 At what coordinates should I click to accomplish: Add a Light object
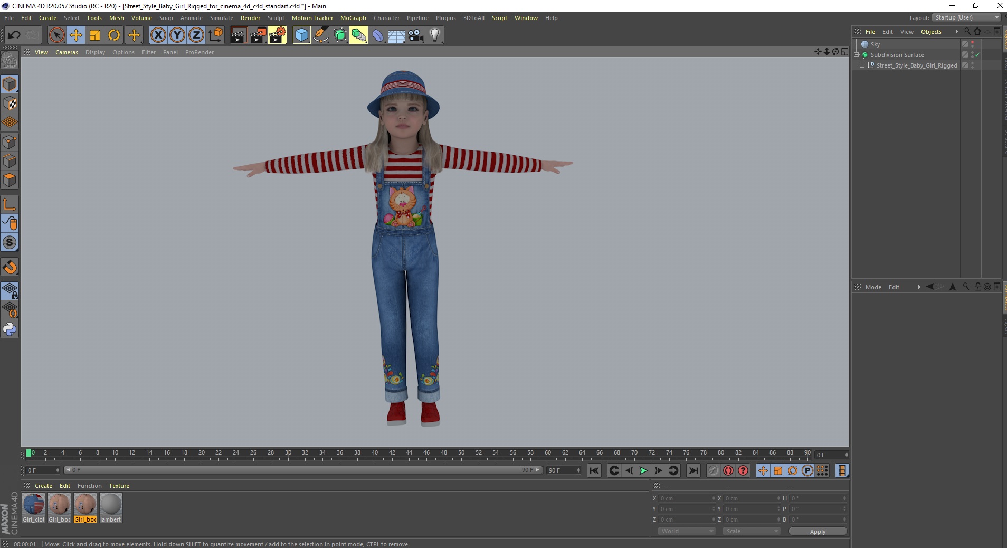tap(435, 35)
